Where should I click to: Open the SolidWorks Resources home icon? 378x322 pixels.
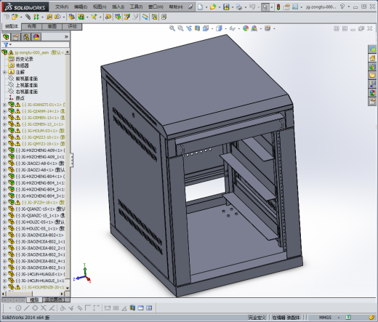coord(372,58)
